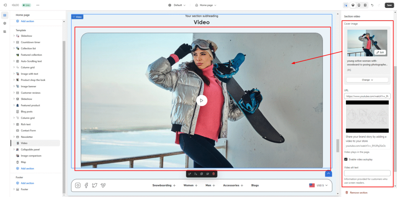Click the Save button
The image size is (397, 197).
coord(389,5)
